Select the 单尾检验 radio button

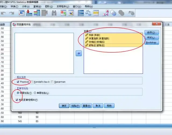(x=35, y=93)
